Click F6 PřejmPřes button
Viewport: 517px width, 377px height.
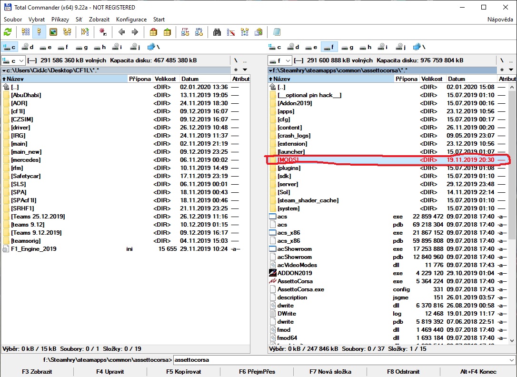pos(257,371)
